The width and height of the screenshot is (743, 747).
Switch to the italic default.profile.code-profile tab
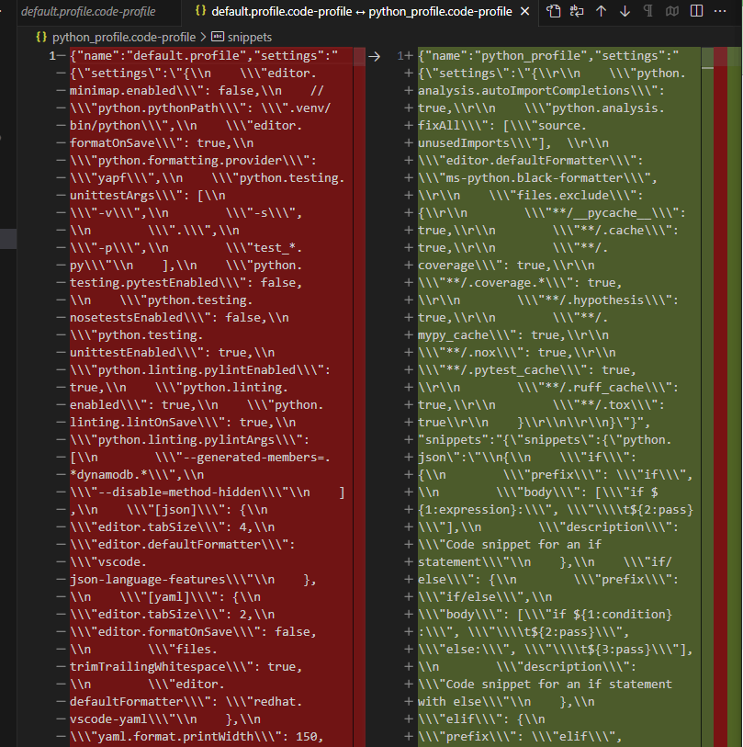click(x=88, y=11)
